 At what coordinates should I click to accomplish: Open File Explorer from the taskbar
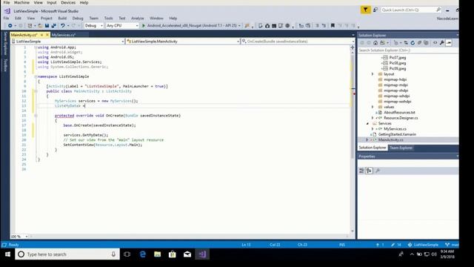(158, 254)
